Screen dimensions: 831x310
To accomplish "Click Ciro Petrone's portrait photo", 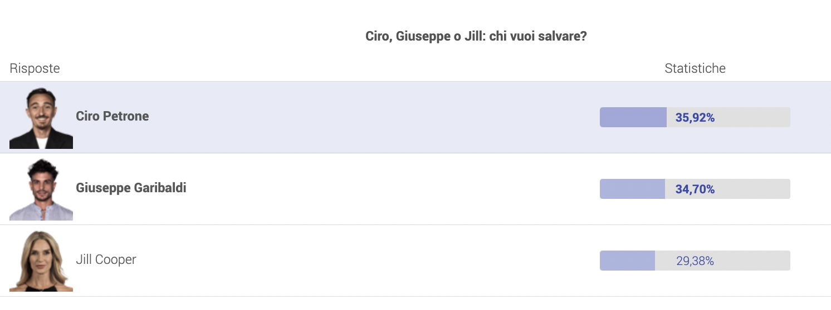I will click(41, 117).
